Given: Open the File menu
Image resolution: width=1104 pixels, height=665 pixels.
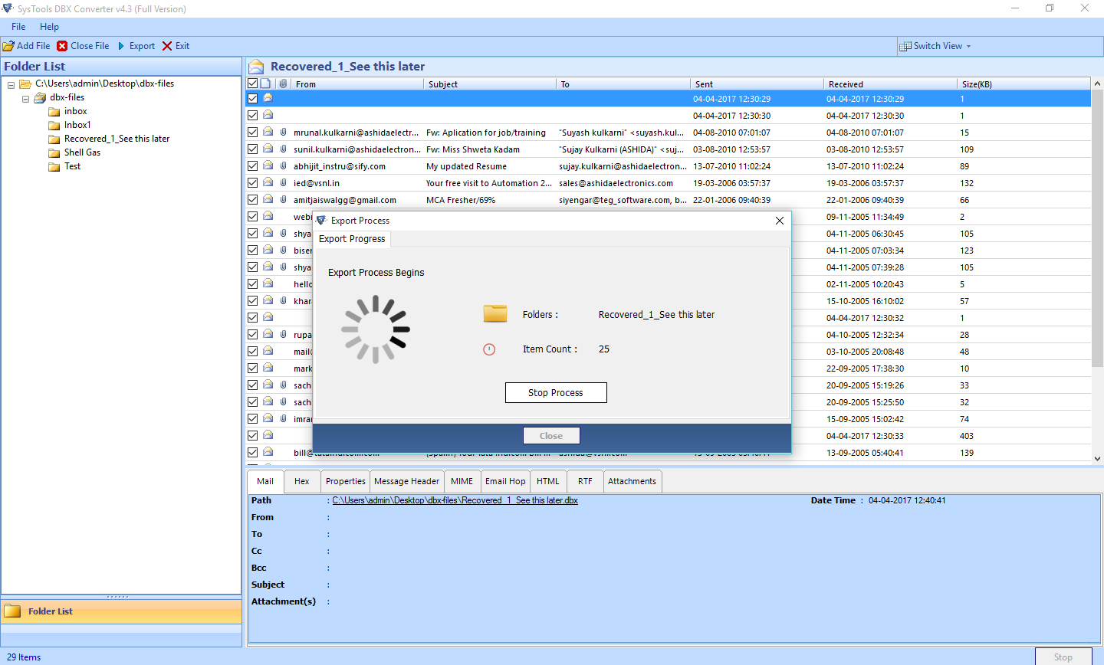Looking at the screenshot, I should 18,27.
